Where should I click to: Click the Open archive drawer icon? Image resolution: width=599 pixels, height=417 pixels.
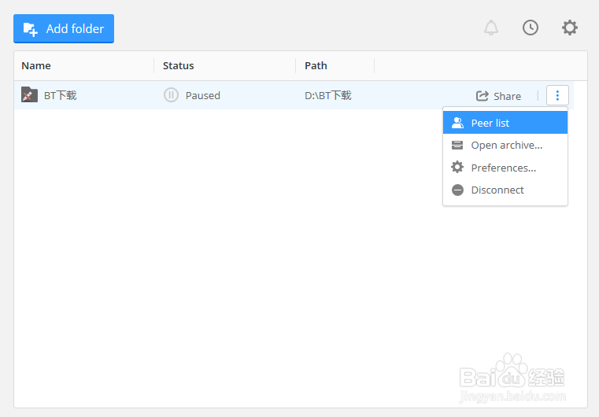pos(457,145)
